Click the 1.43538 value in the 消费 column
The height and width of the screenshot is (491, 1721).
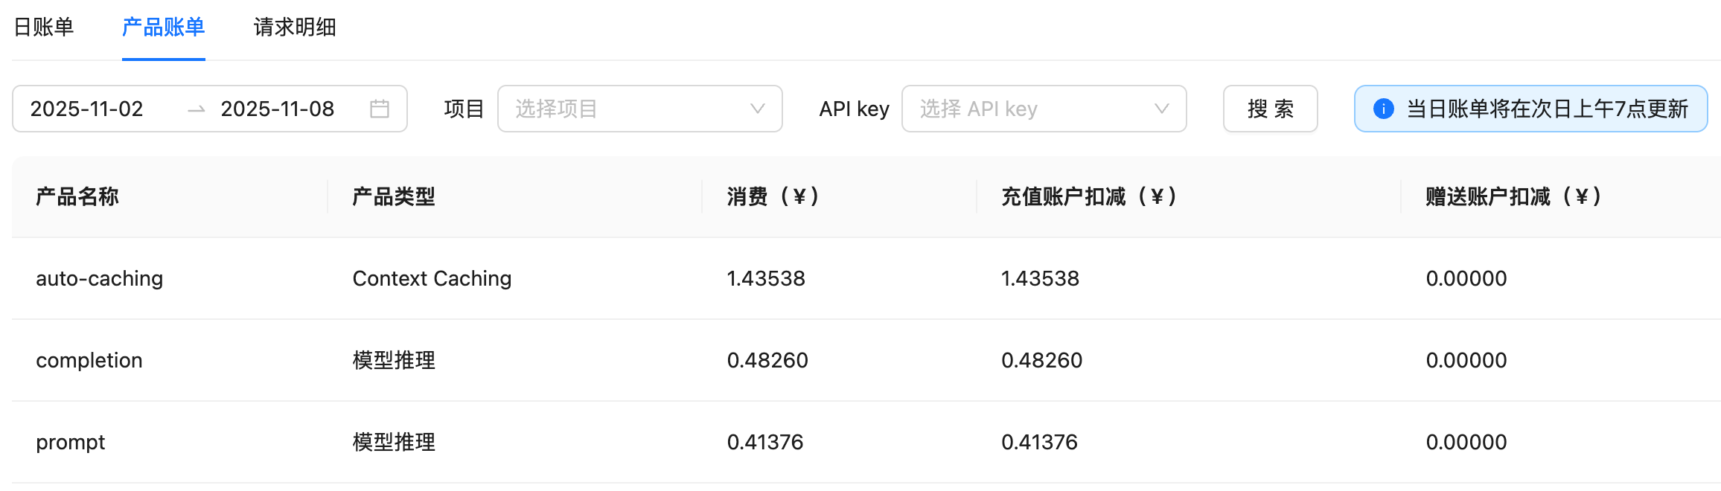click(766, 278)
